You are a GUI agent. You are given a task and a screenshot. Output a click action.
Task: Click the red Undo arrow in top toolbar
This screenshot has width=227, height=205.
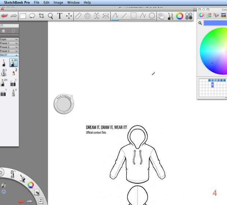[4, 16]
